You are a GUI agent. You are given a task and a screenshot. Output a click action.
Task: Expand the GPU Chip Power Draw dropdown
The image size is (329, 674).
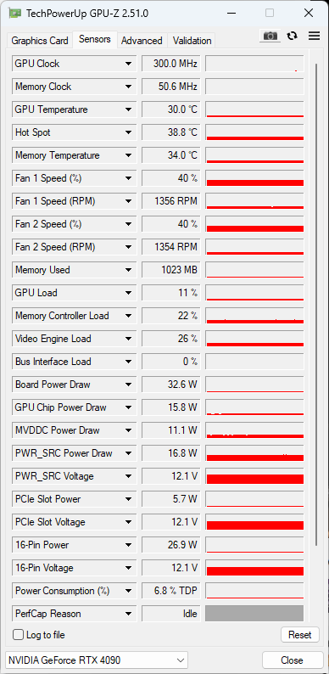pos(128,407)
